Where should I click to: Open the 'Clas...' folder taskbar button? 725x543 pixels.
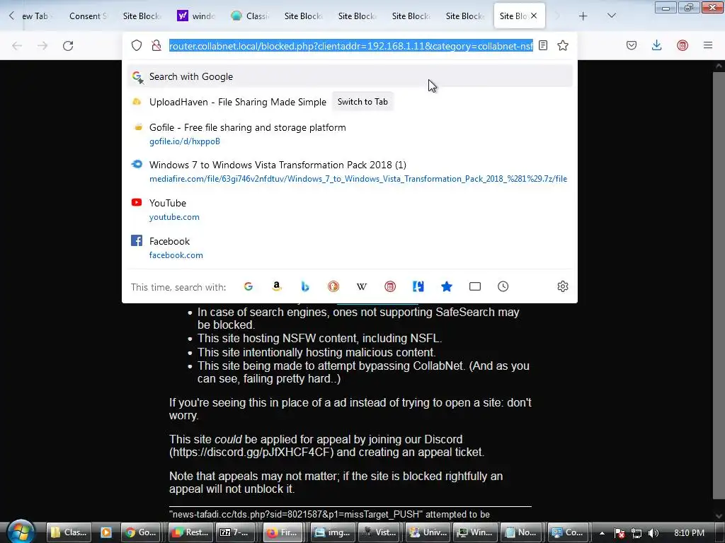(x=69, y=532)
